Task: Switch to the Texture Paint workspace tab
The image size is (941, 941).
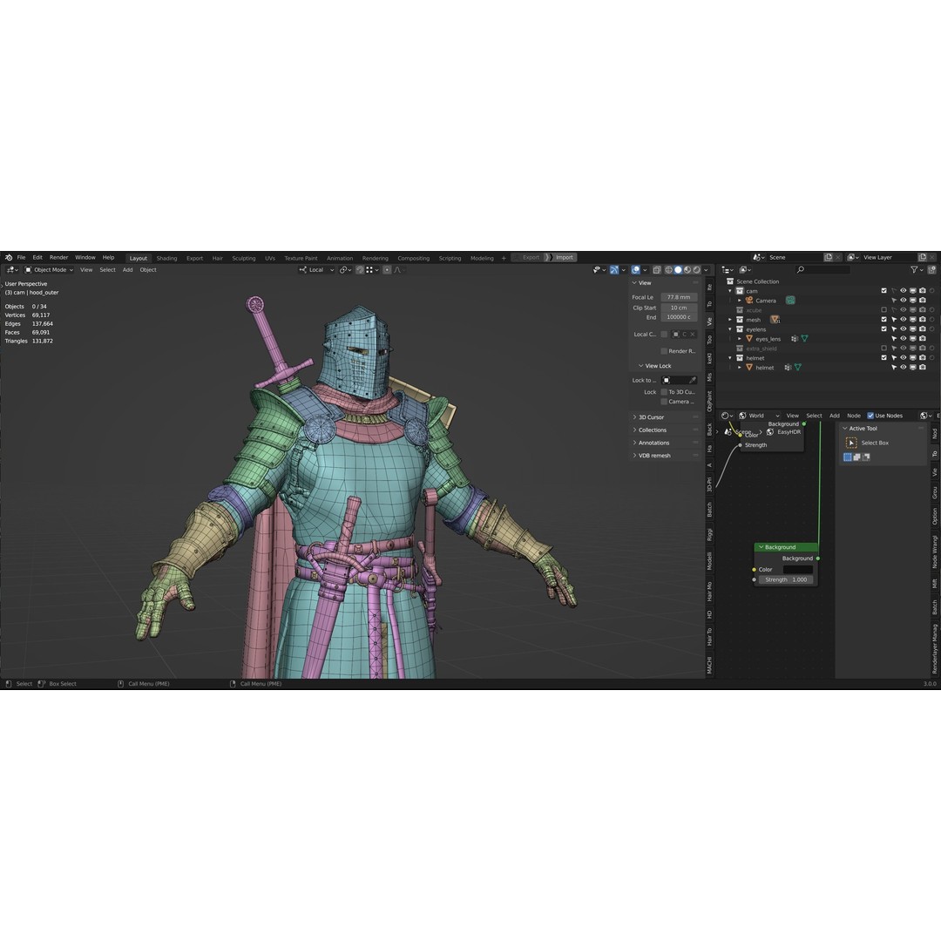Action: 301,259
